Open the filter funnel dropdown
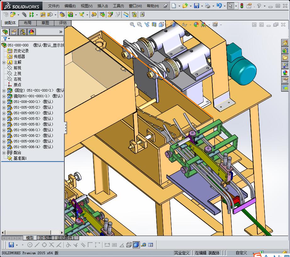The width and height of the screenshot is (290, 257). [x=6, y=39]
